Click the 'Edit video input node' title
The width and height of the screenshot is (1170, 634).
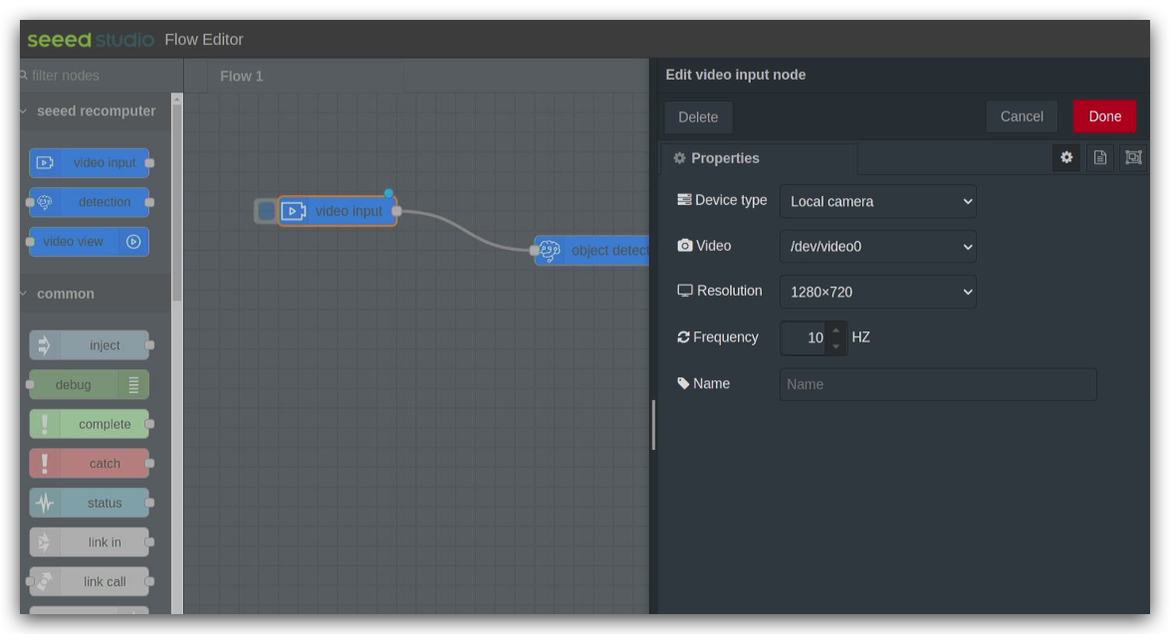736,75
